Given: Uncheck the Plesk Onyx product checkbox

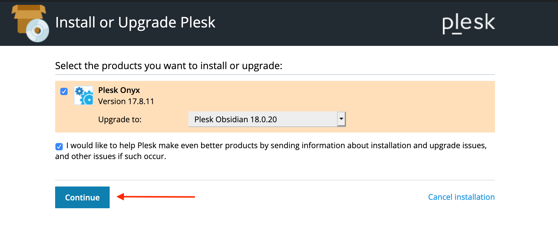Looking at the screenshot, I should coord(64,91).
